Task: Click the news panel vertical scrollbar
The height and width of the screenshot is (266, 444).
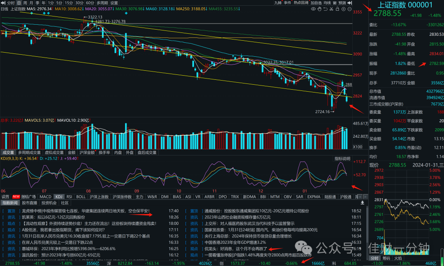Action: click(x=367, y=233)
